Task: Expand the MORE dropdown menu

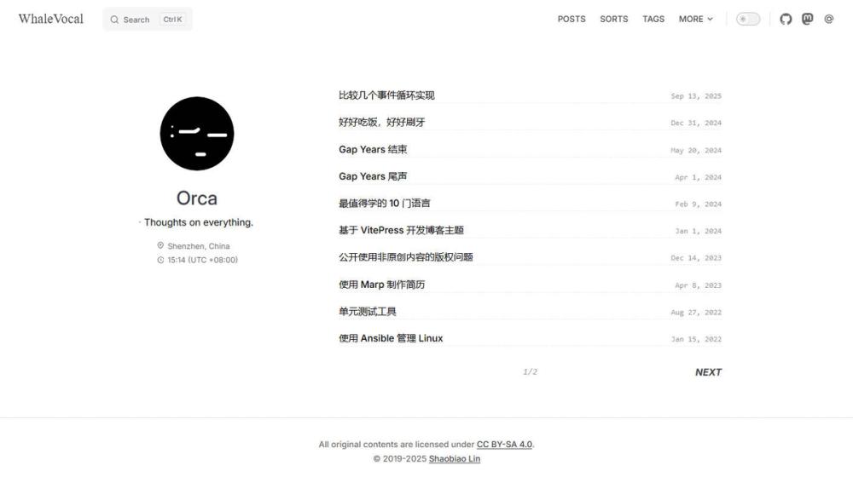Action: pyautogui.click(x=696, y=19)
